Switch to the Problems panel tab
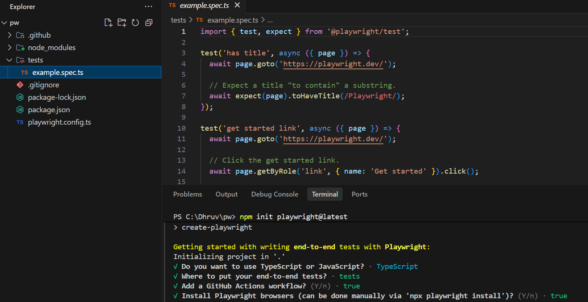 (x=187, y=194)
